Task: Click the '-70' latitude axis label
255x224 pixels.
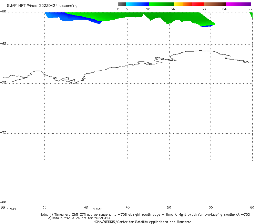Action: (3, 82)
